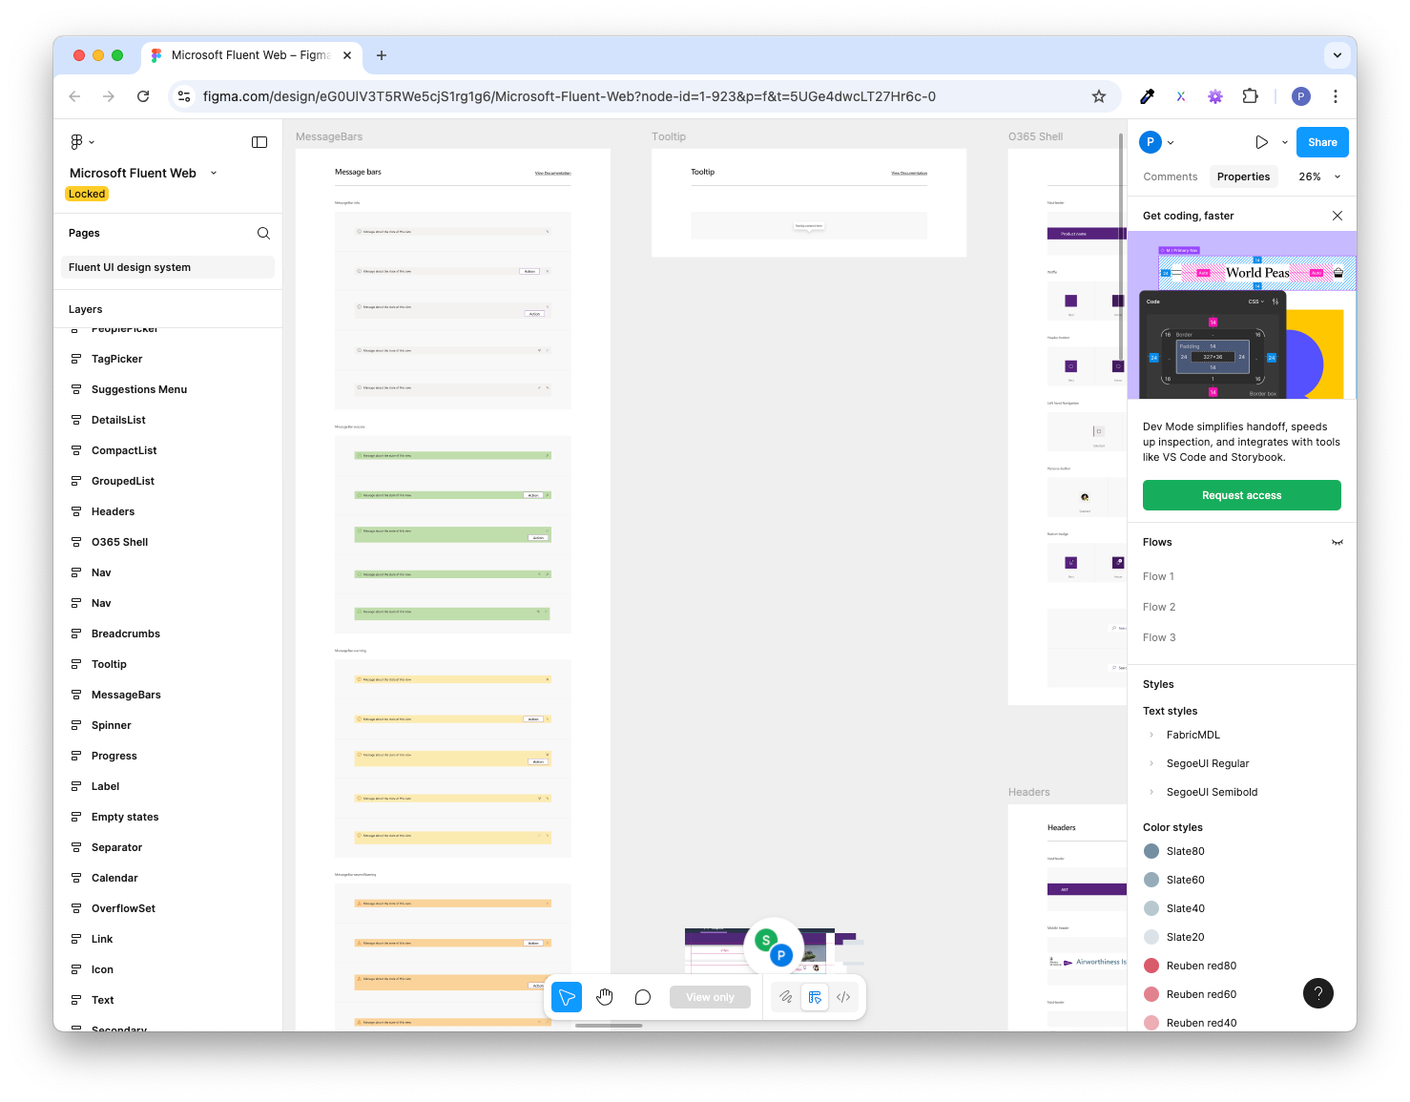Open the browser Extensions puzzle icon
The width and height of the screenshot is (1410, 1102).
pyautogui.click(x=1250, y=96)
